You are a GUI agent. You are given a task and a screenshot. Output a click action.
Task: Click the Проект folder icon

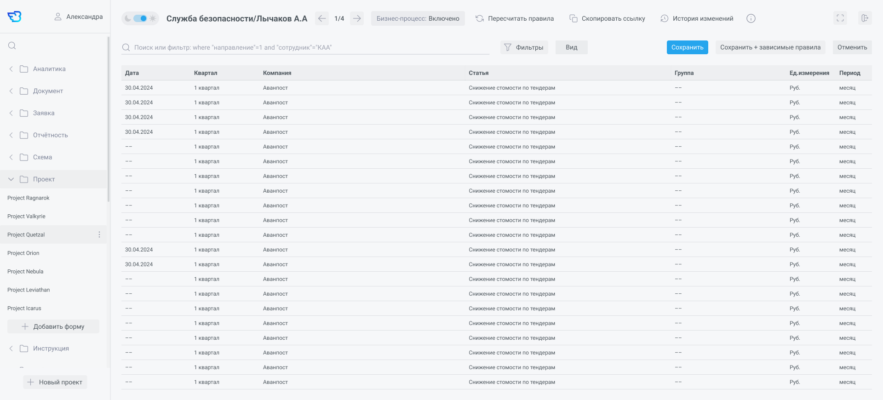[x=24, y=179]
